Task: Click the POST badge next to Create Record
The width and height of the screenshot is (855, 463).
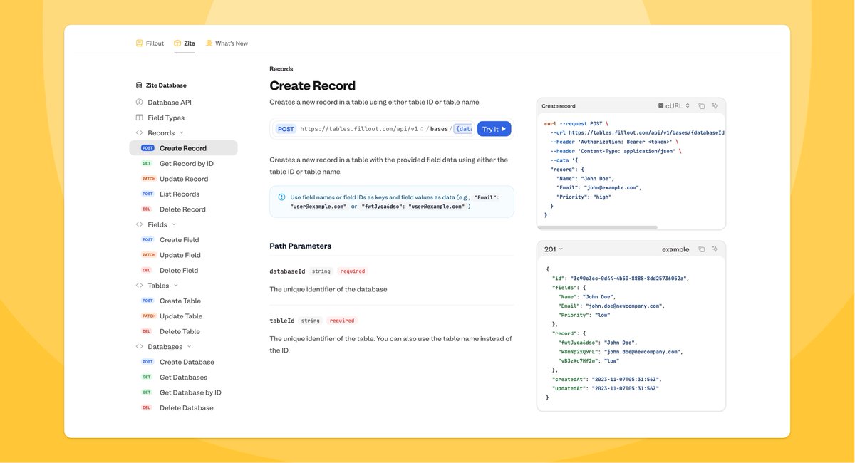Action: coord(147,148)
